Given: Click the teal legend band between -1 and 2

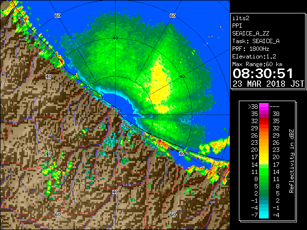Looking at the screenshot, I should (264, 200).
